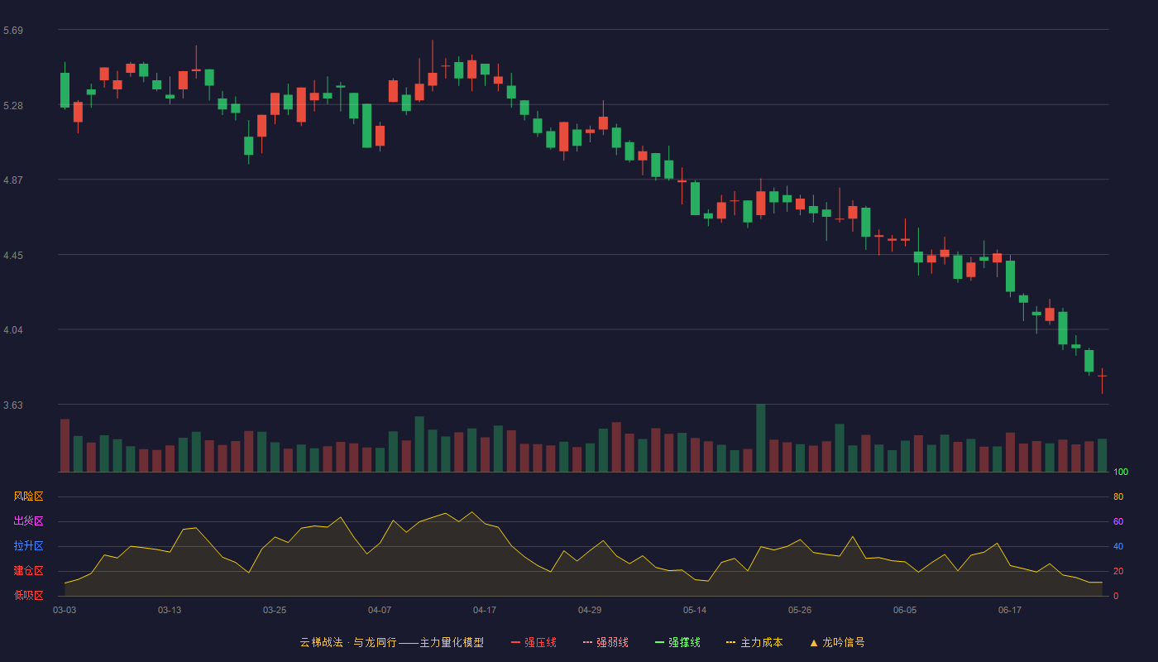Click the 4.45 price axis label
Viewport: 1158px width, 662px height.
[x=13, y=256]
